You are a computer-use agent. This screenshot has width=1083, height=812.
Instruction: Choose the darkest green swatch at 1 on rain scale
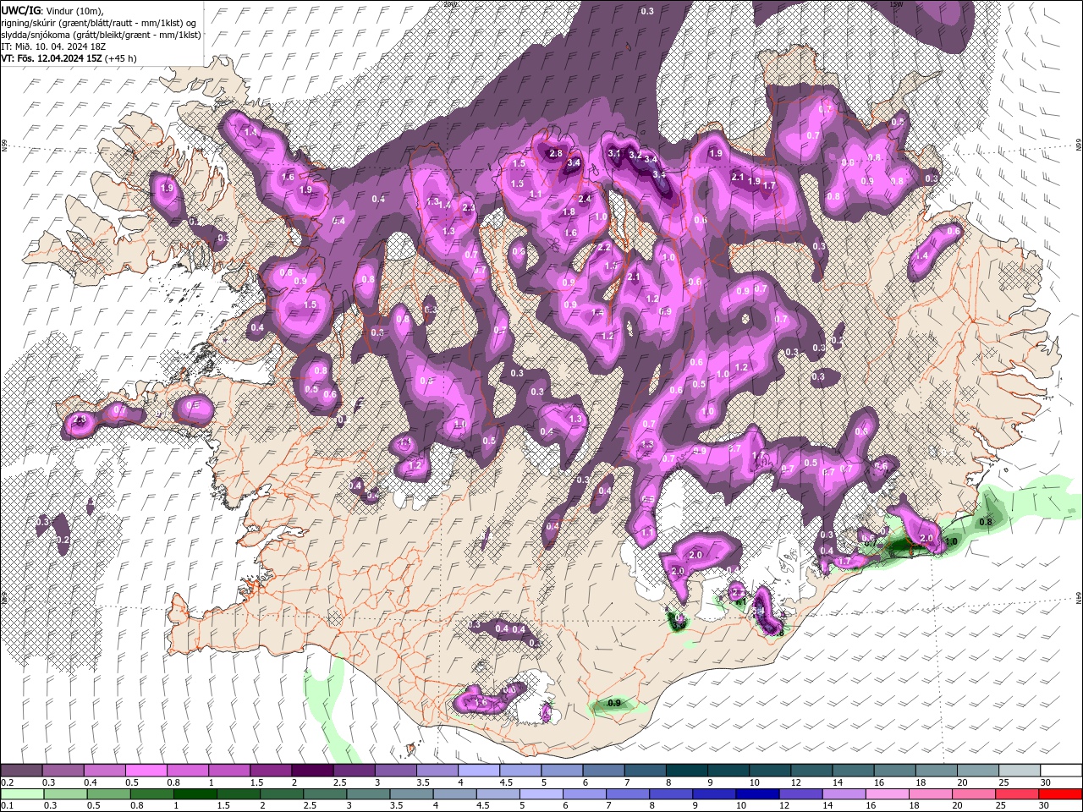pos(195,794)
